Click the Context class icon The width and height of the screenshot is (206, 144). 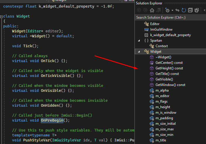point(152,46)
